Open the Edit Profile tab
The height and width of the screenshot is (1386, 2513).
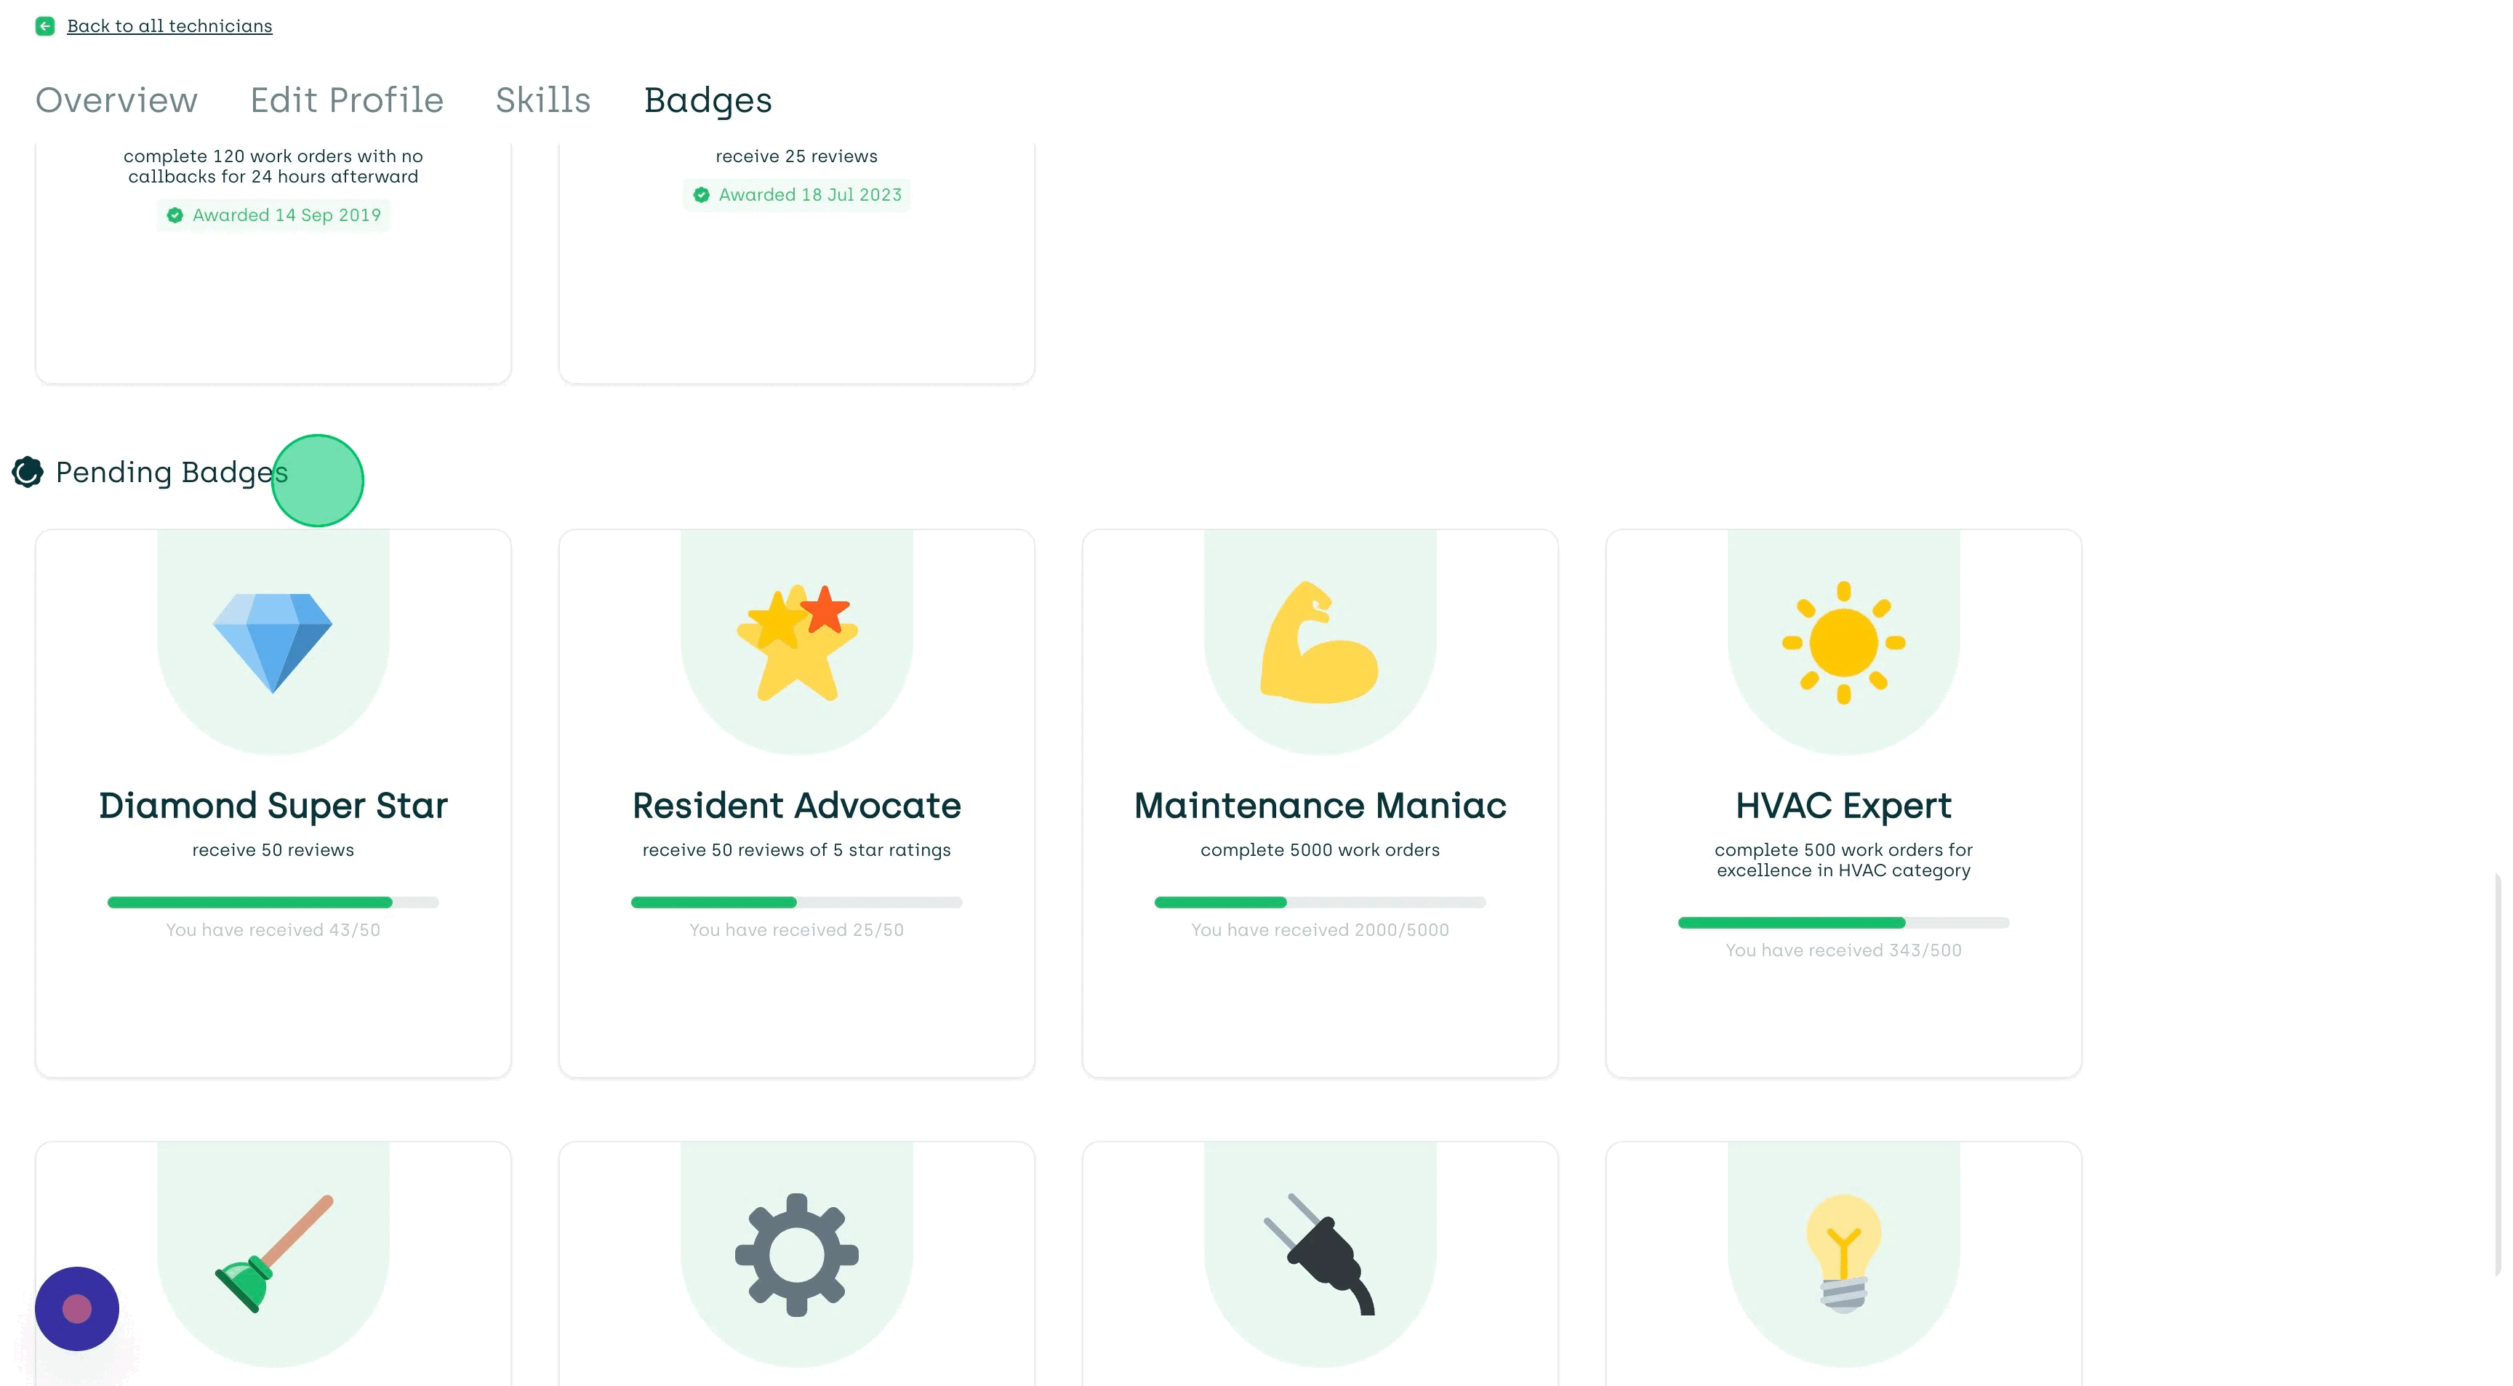point(346,100)
